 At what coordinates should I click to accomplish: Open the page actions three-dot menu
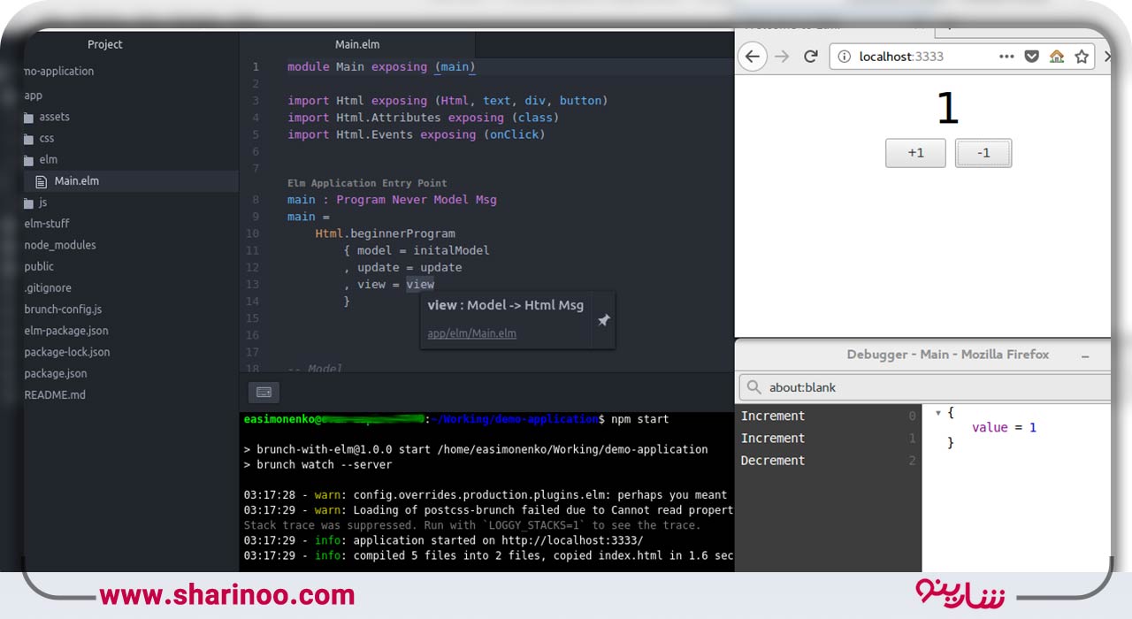(1006, 57)
